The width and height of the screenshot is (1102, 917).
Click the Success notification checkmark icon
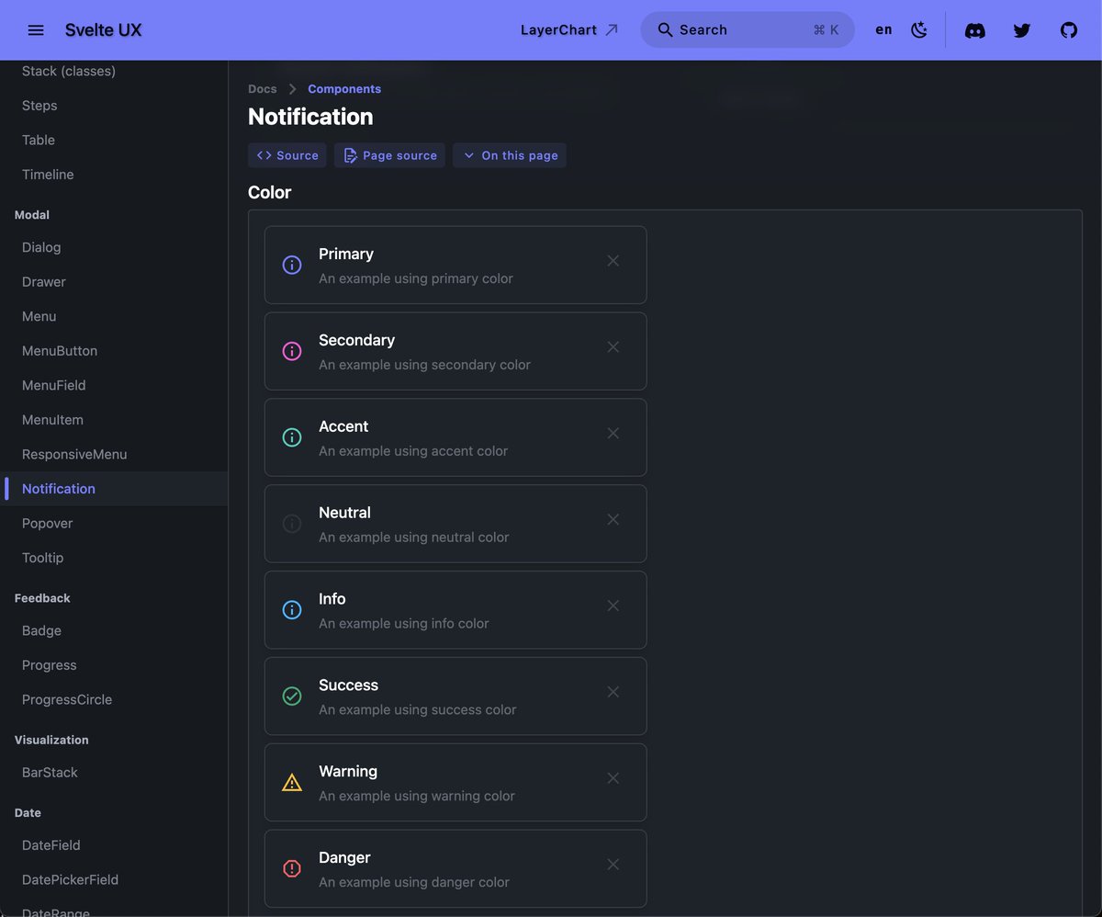pyautogui.click(x=292, y=696)
